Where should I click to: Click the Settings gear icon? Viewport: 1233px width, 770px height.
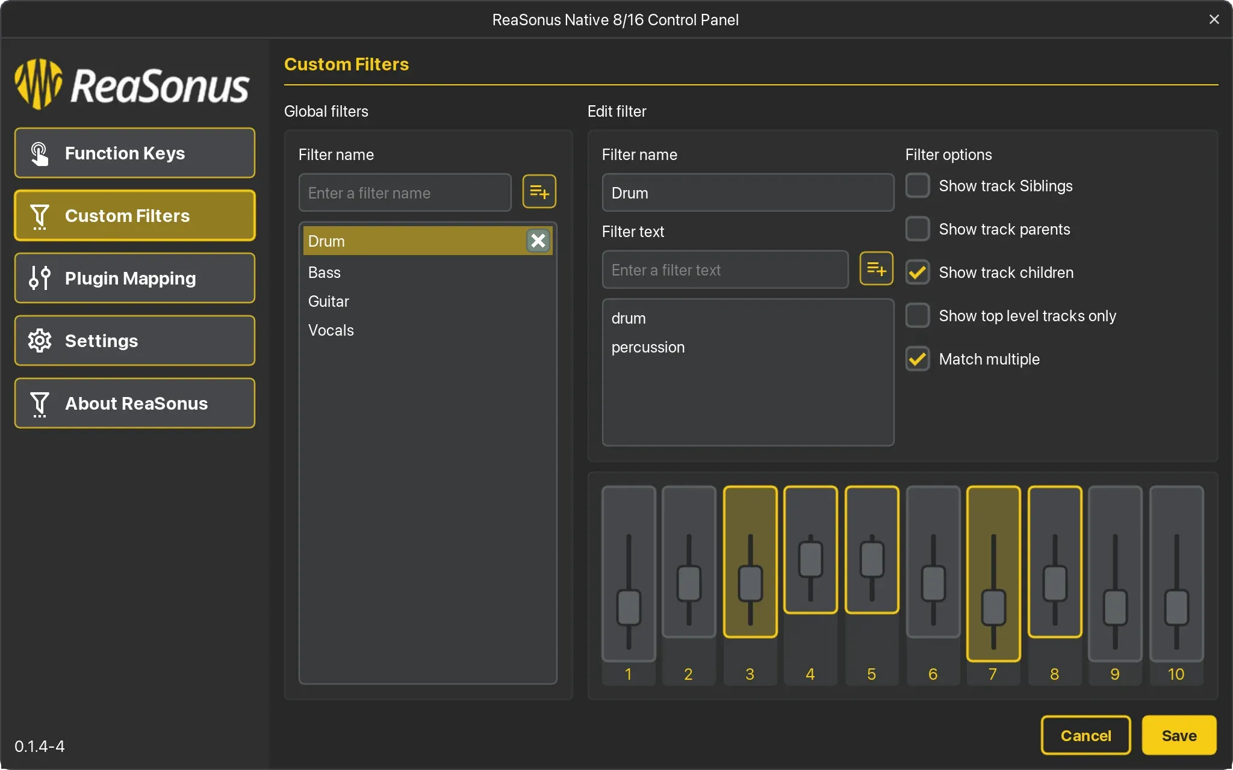(x=40, y=340)
